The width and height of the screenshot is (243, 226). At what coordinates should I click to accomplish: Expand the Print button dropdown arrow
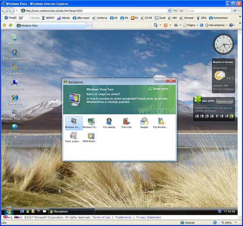tap(180, 25)
